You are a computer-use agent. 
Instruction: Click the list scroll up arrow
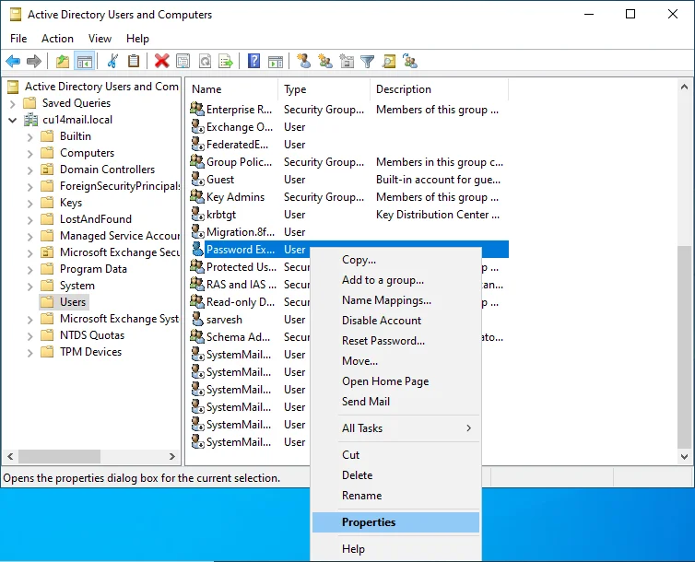tap(684, 88)
